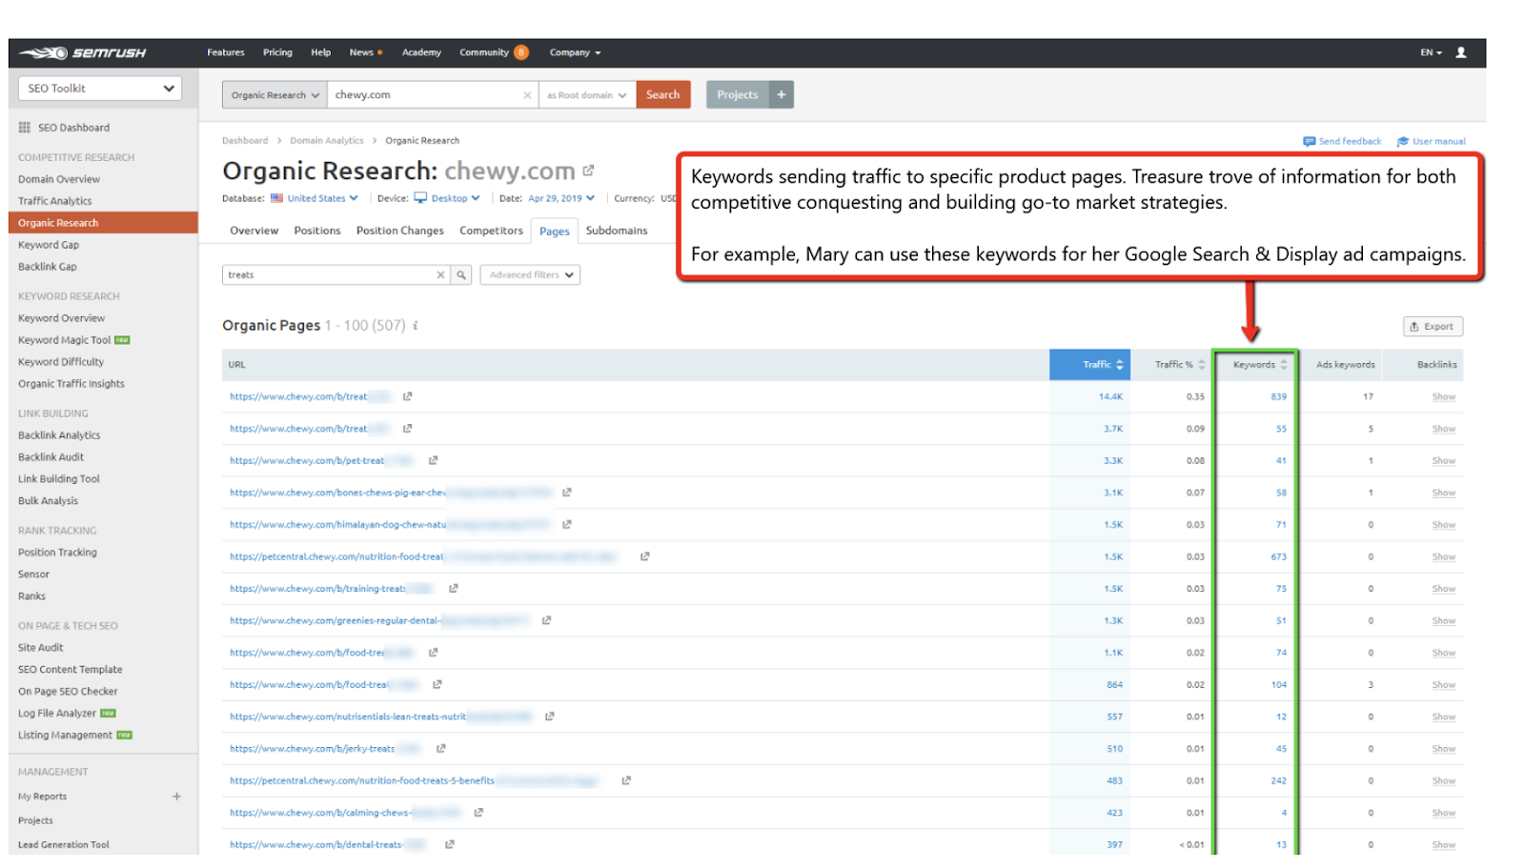
Task: Open external link icon for training-treats URL
Action: click(454, 589)
